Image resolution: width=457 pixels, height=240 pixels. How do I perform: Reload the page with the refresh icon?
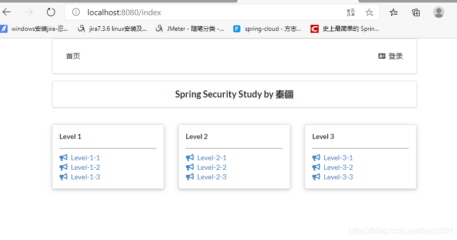coord(50,12)
